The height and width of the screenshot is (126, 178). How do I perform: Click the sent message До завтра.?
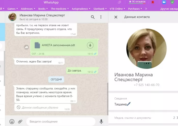point(82,71)
